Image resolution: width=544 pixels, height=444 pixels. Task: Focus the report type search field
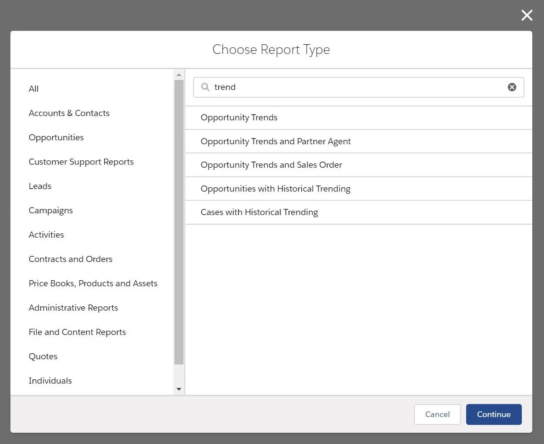pyautogui.click(x=358, y=87)
